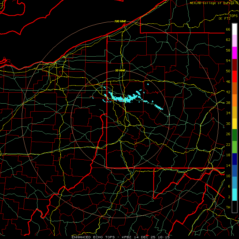
Task: Select the magenta legend color block
Action: coord(234,53)
